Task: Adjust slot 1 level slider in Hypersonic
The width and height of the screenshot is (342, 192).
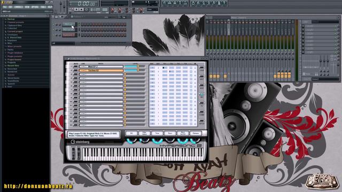Action: [134, 66]
